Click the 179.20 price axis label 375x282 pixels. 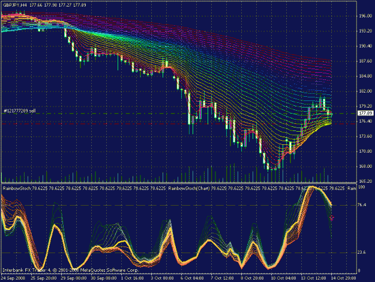[365, 106]
